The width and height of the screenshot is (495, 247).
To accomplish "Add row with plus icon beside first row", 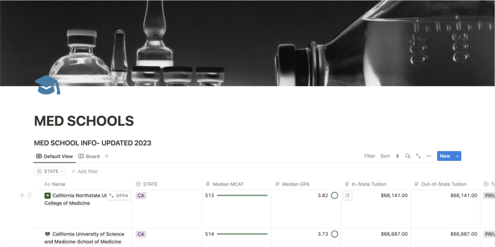I will [22, 195].
